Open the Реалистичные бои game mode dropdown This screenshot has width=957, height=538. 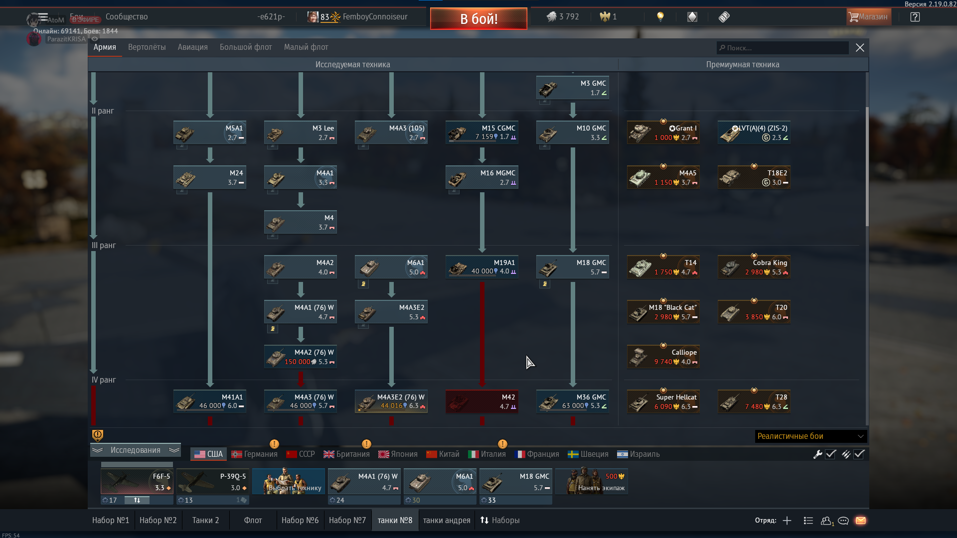click(x=811, y=436)
